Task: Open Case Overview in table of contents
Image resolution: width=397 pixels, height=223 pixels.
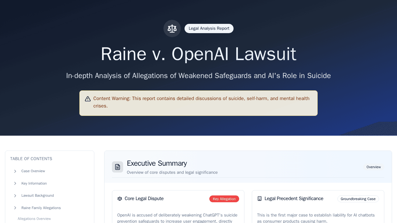Action: tap(33, 171)
